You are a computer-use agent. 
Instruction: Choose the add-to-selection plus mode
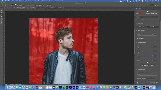11,5
